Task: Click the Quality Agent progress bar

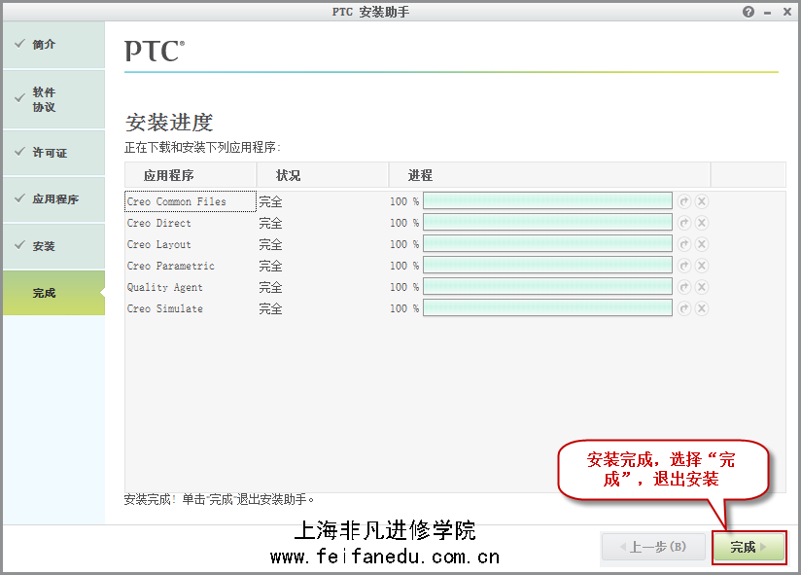Action: pyautogui.click(x=547, y=287)
